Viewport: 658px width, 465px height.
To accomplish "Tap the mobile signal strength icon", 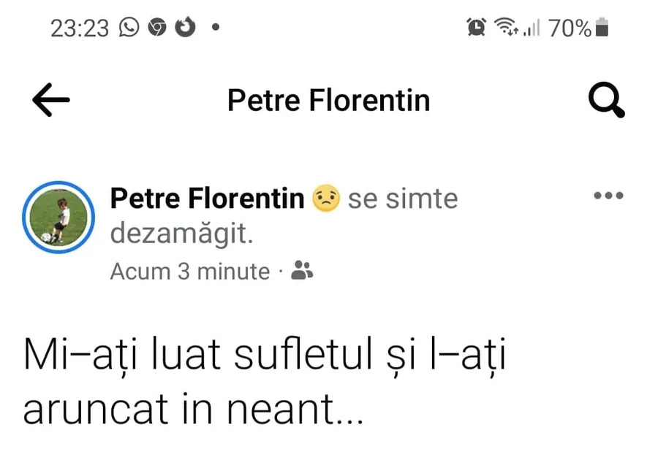I will pos(532,28).
